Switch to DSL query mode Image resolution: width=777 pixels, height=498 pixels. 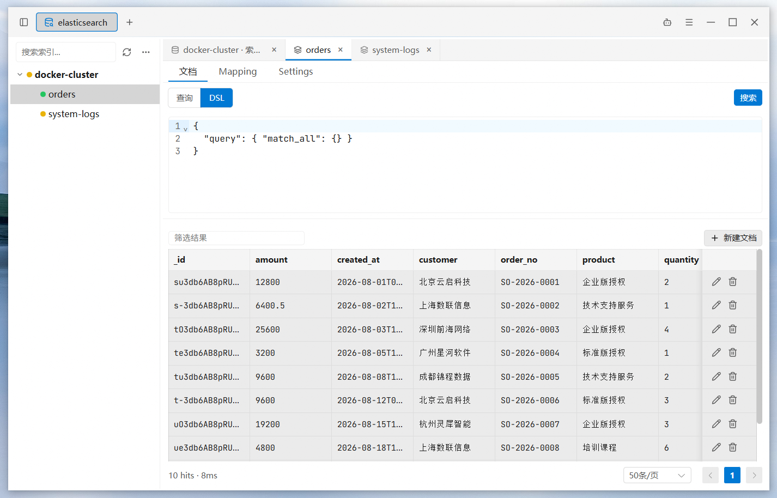point(217,98)
